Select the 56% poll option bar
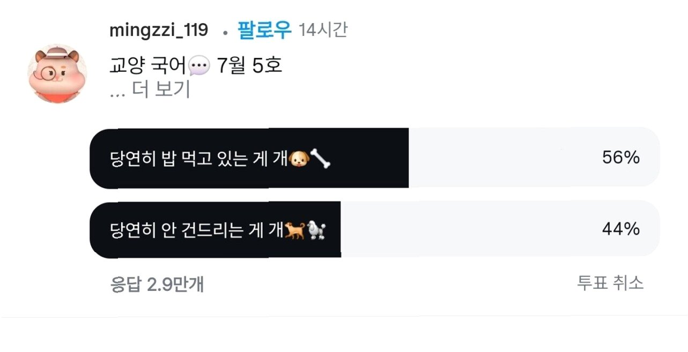Image resolution: width=688 pixels, height=352 pixels. (x=374, y=158)
